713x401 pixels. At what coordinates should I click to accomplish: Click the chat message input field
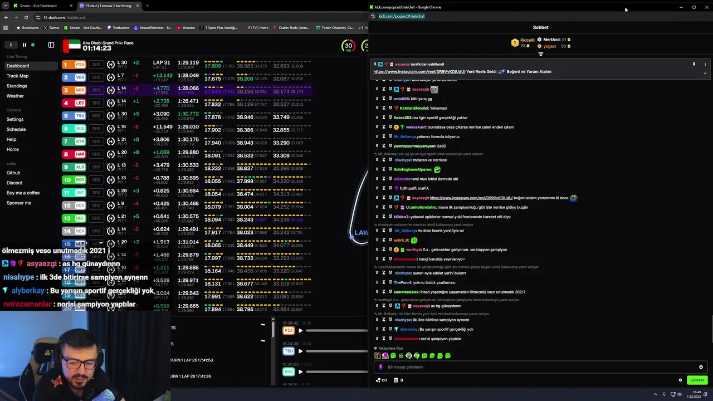click(x=540, y=367)
